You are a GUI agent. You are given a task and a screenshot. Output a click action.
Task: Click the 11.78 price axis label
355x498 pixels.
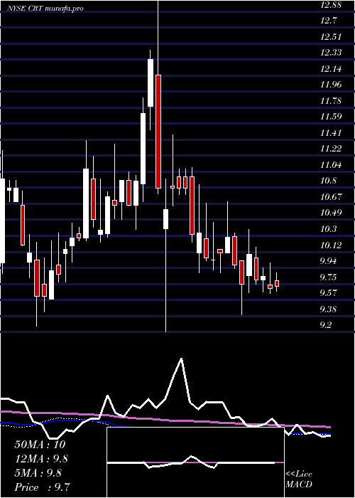tap(331, 101)
